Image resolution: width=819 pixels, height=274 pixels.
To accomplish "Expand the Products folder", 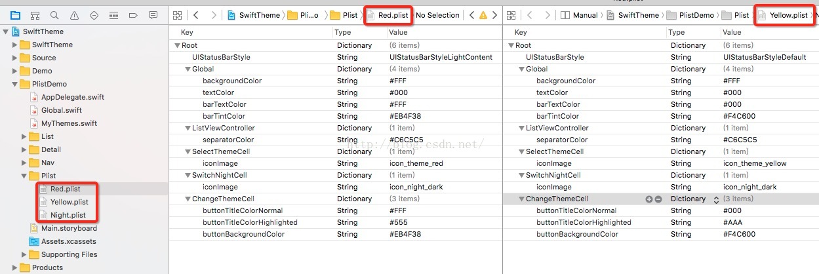I will click(15, 267).
